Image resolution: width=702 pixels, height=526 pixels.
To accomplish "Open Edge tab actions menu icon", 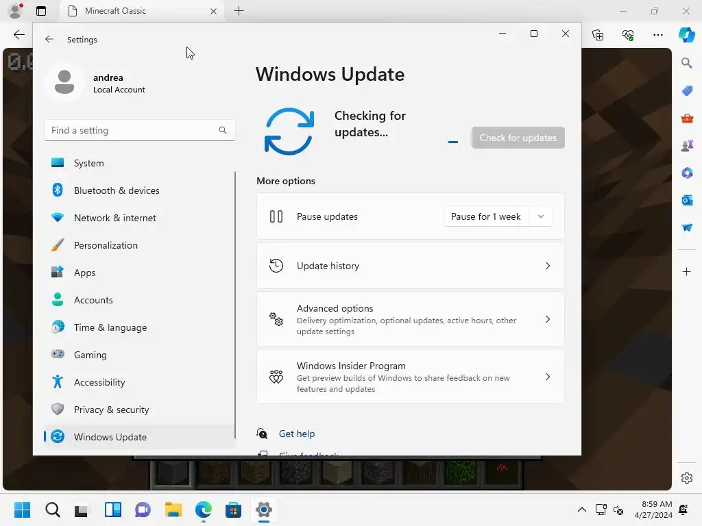I will (x=41, y=11).
